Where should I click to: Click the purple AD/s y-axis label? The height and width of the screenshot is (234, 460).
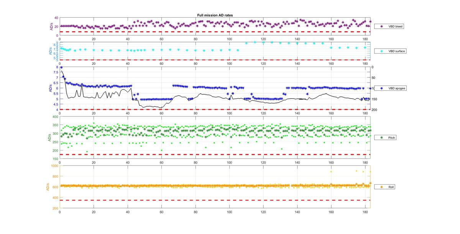[51, 27]
